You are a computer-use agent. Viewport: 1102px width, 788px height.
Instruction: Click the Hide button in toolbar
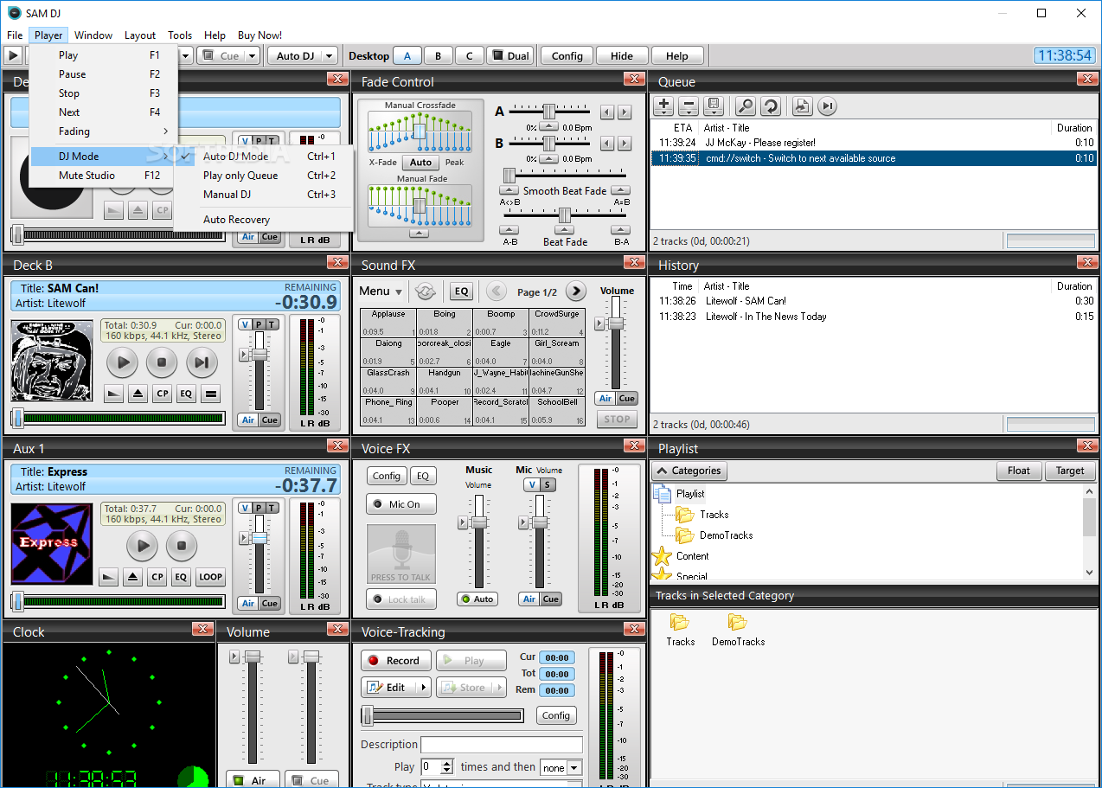tap(621, 56)
